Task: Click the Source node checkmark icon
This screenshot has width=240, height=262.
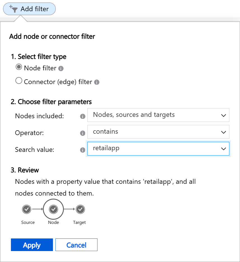Action: 27,209
